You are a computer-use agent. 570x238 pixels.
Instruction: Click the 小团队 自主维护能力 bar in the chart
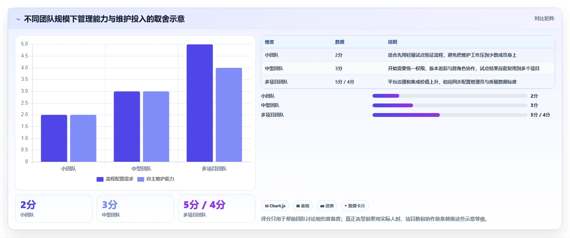[83, 138]
